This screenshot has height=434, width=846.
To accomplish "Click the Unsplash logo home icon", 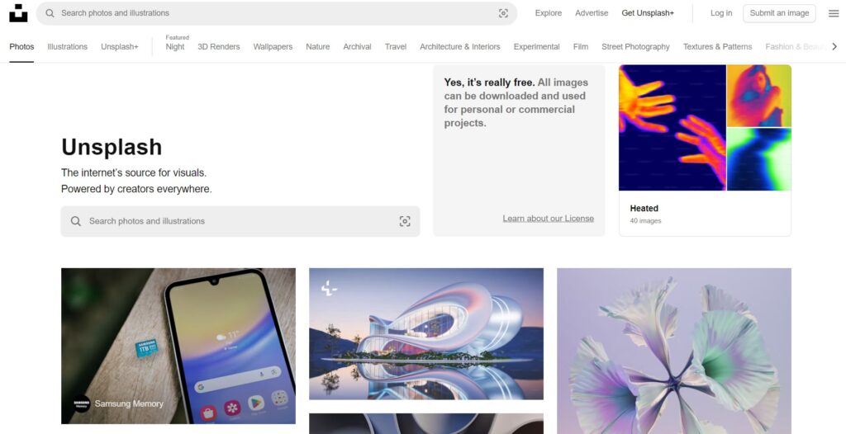I will (18, 13).
